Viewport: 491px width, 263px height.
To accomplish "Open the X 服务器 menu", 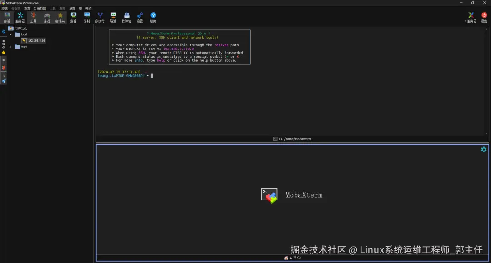I will pyautogui.click(x=40, y=9).
